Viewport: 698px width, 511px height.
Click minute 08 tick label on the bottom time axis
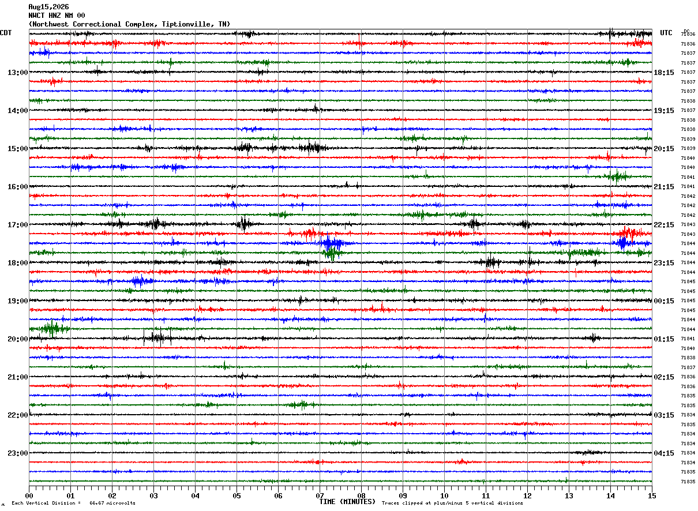(361, 496)
